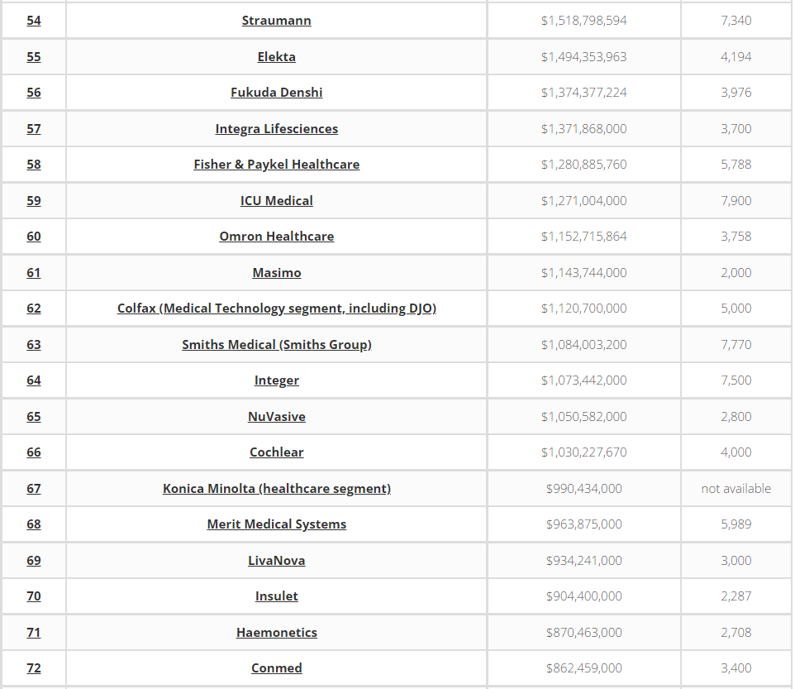Click rank number 54 link
The width and height of the screenshot is (795, 689).
click(33, 21)
